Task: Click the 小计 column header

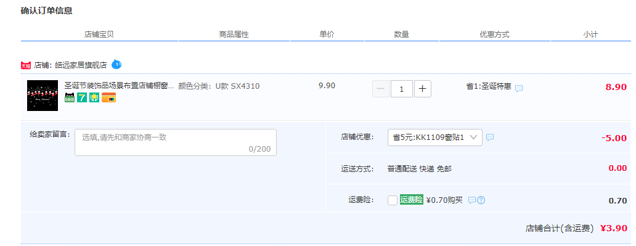Action: tap(590, 35)
